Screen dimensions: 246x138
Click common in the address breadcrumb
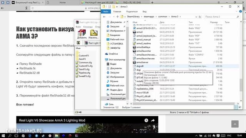click(x=163, y=16)
